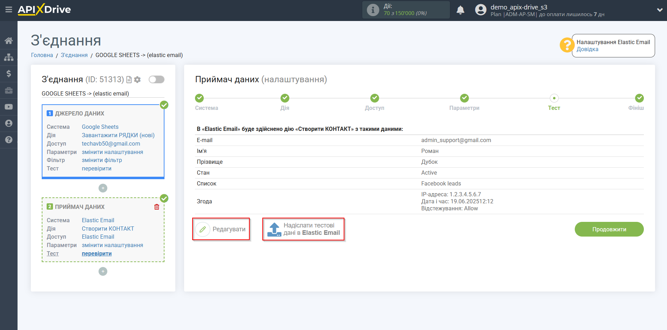Add step between source and receiver
667x330 pixels.
point(103,188)
